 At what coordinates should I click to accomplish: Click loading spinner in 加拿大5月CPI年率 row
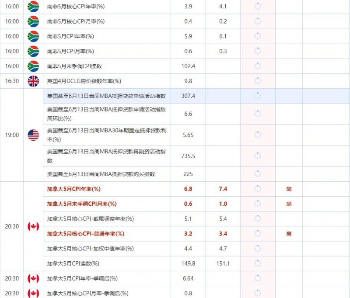(258, 189)
